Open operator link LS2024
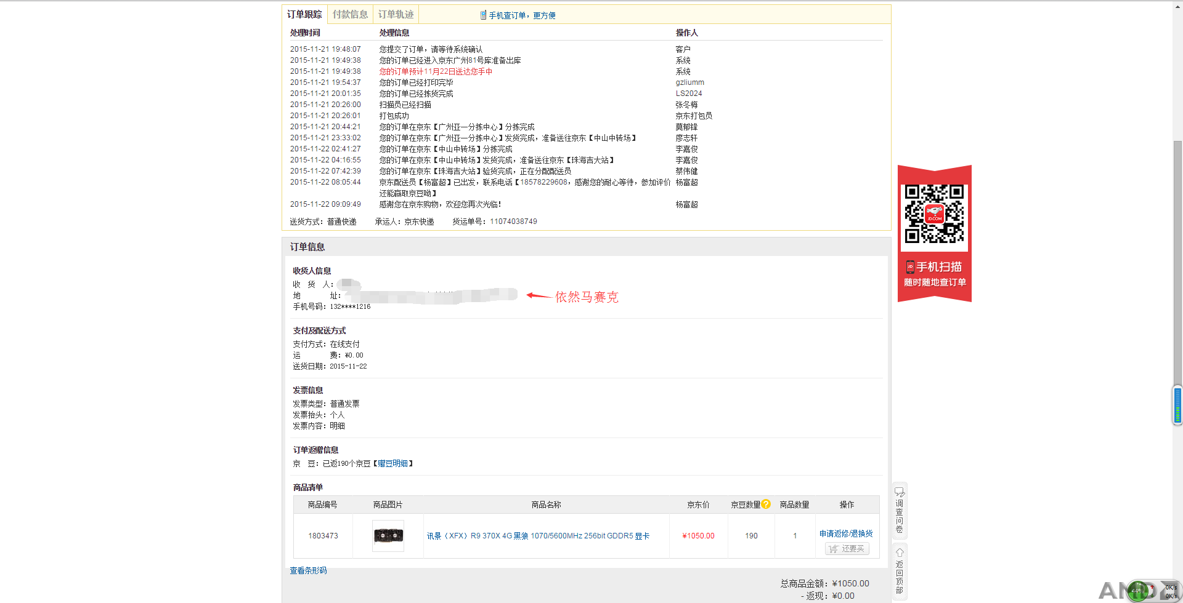The width and height of the screenshot is (1183, 603). (688, 94)
